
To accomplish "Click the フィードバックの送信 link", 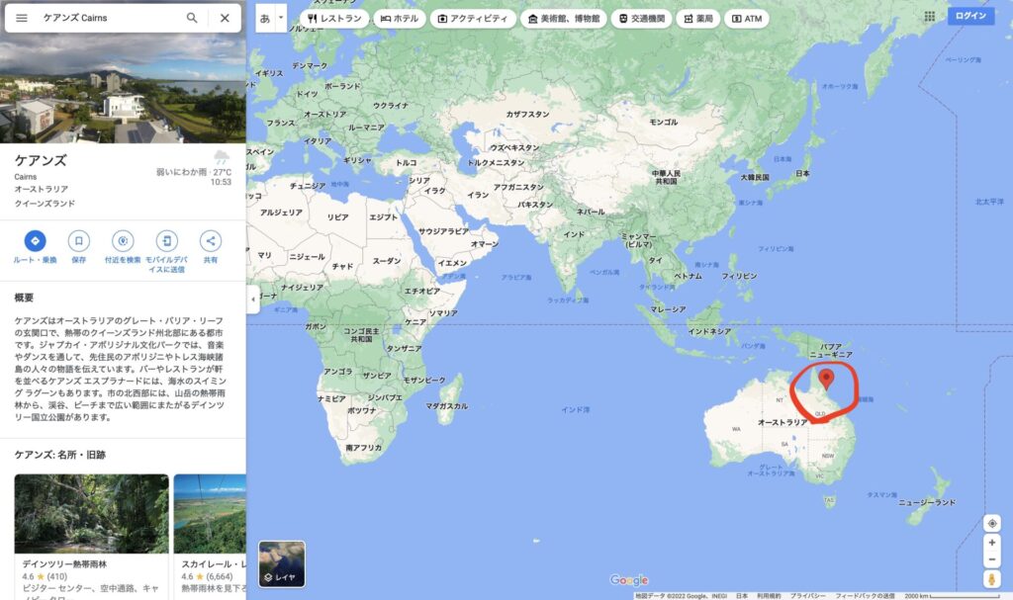I will [x=865, y=595].
